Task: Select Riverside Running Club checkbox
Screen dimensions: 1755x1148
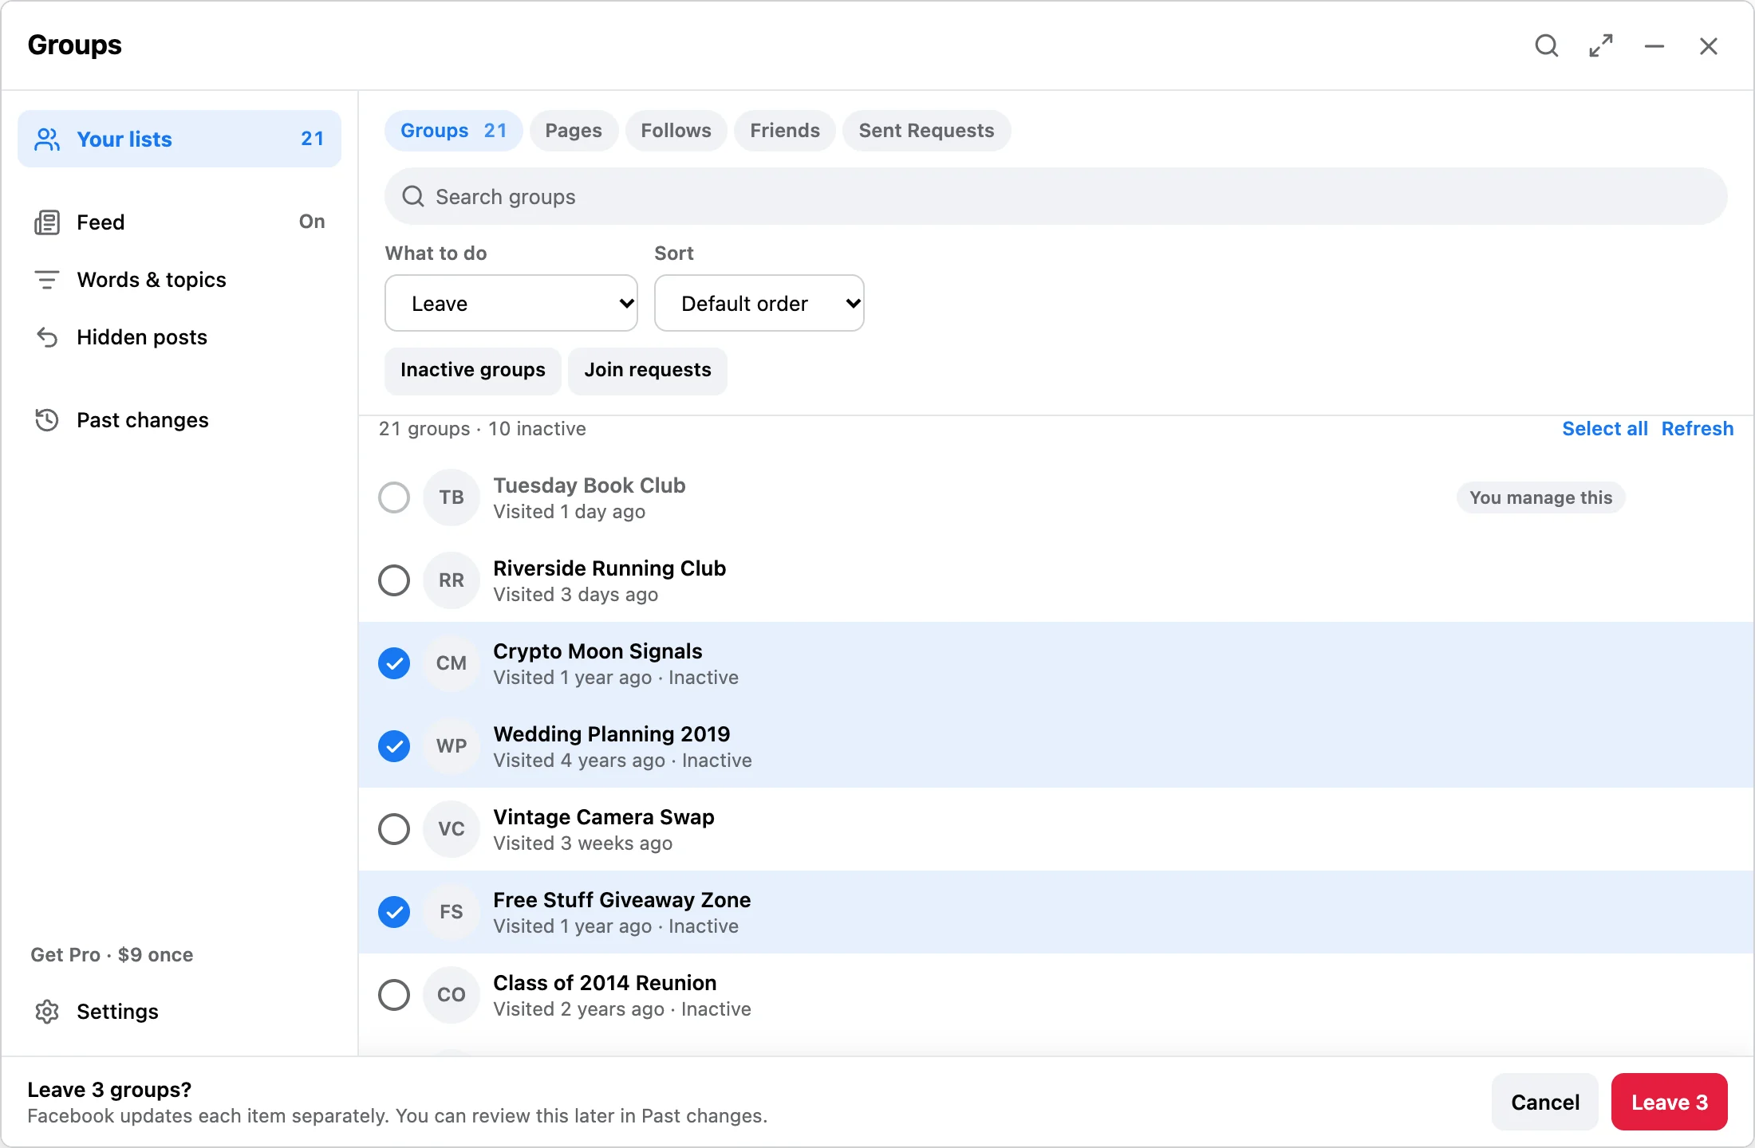Action: (394, 580)
